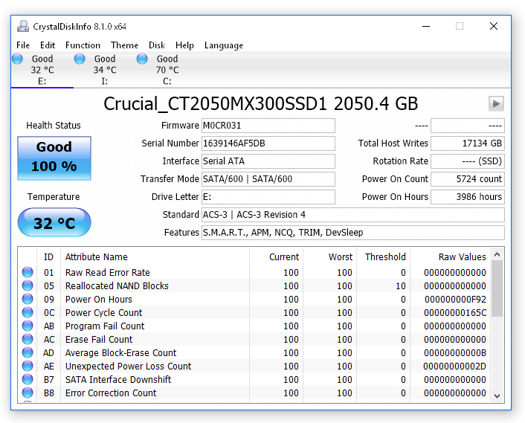Screen dimensions: 525x423
Task: Open the Language menu
Action: click(223, 45)
